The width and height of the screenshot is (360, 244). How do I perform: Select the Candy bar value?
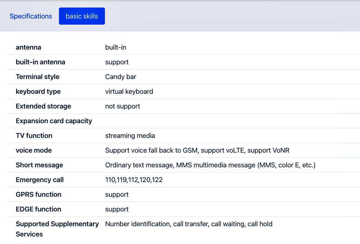[121, 77]
